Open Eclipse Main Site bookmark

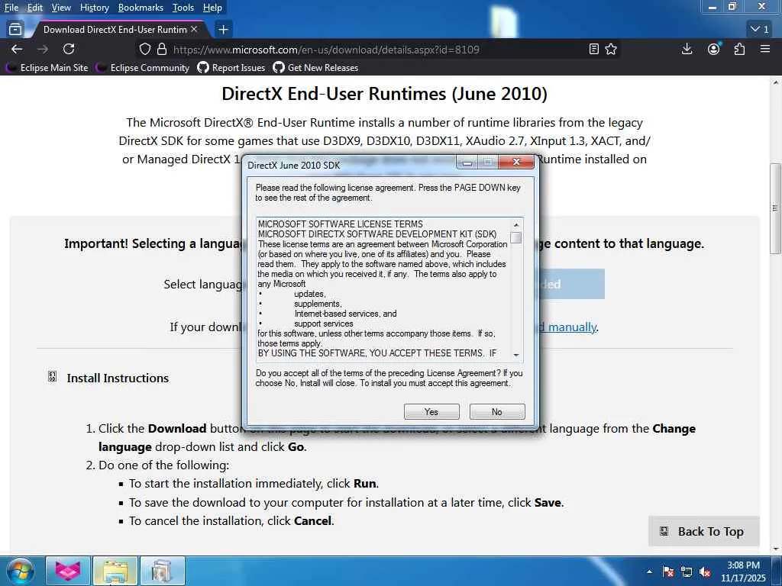pos(48,68)
